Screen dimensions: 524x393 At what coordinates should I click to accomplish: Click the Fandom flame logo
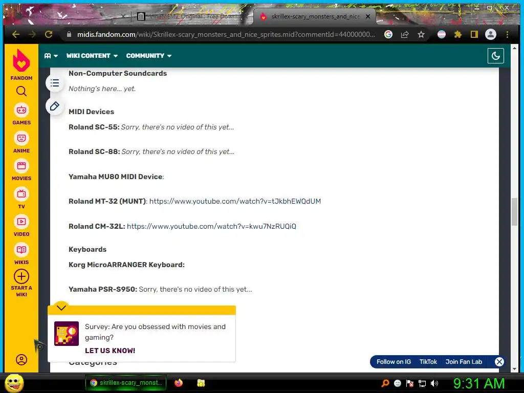pyautogui.click(x=21, y=60)
